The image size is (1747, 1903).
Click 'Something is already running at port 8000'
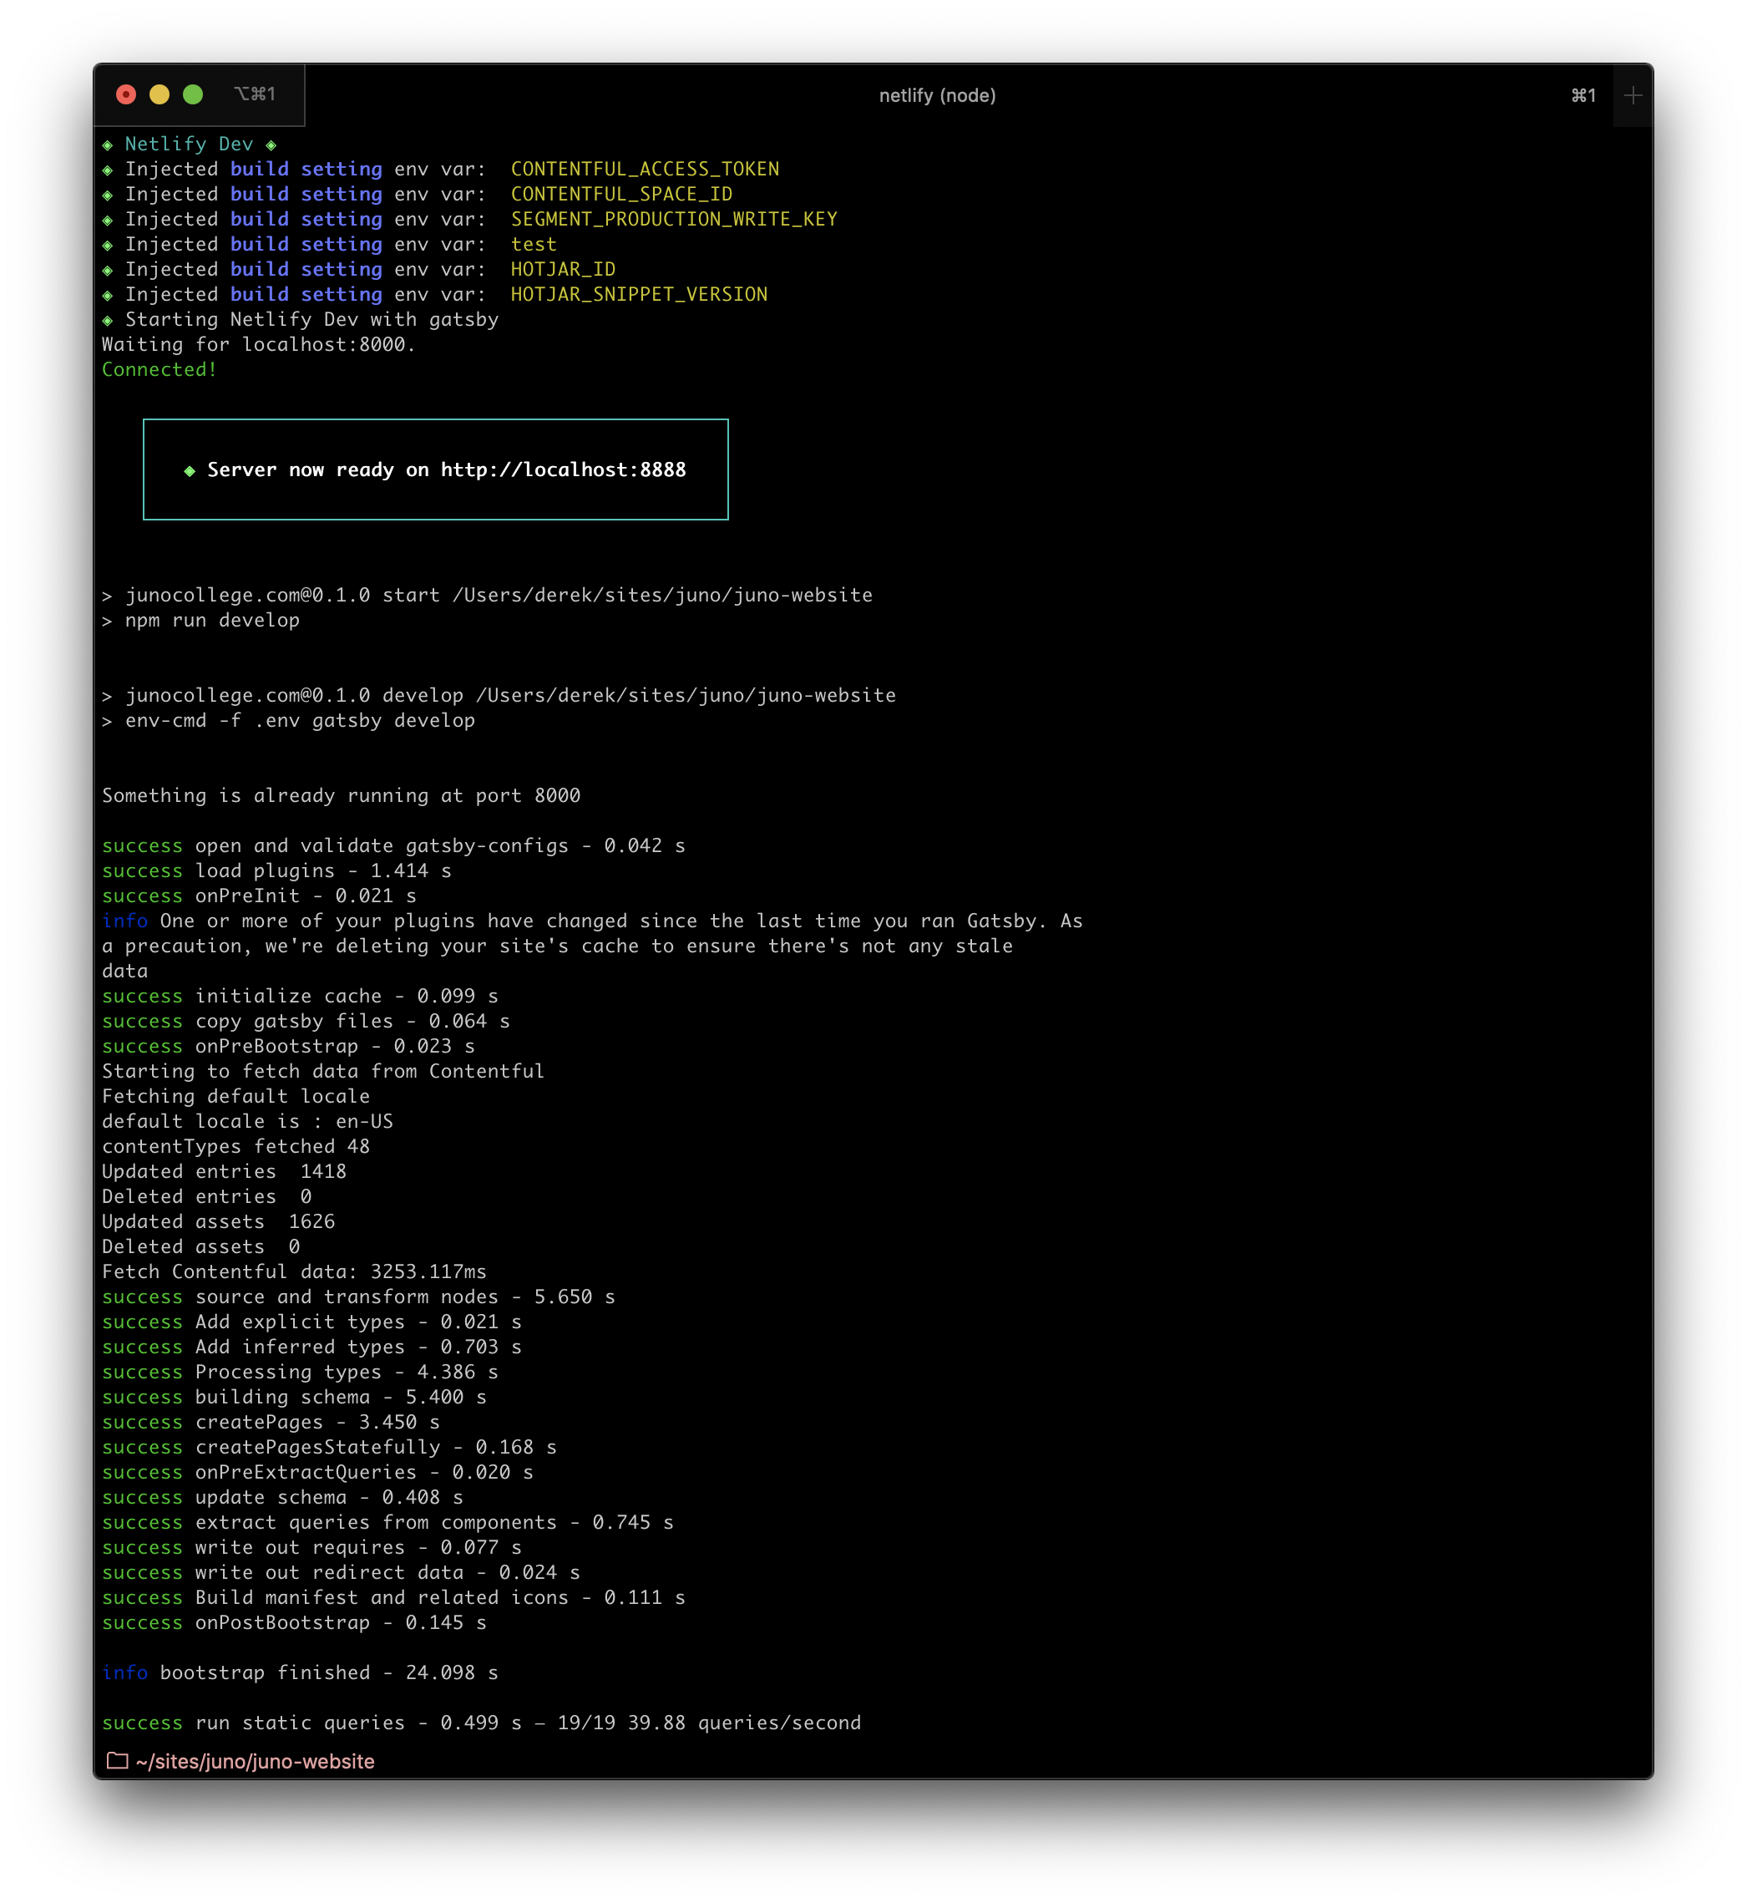[342, 795]
